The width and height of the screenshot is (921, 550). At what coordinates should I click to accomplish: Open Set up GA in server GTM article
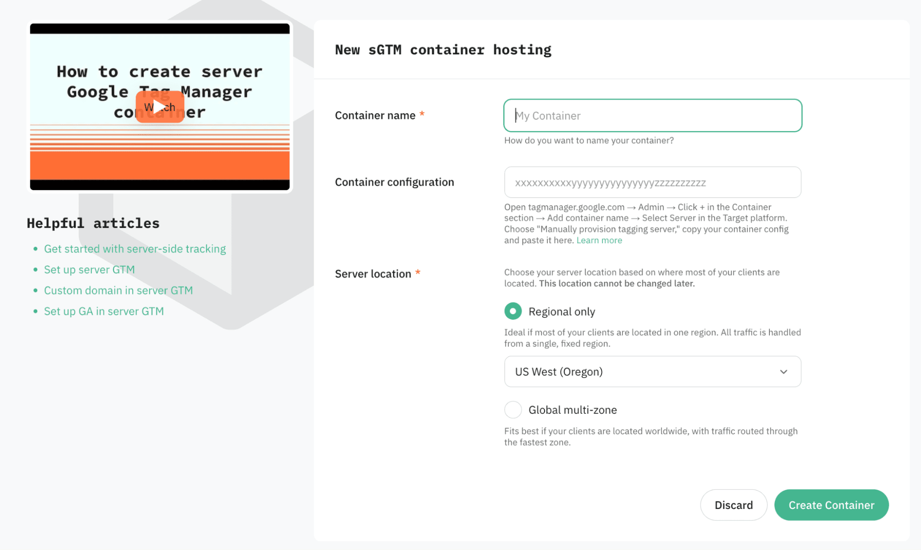104,311
